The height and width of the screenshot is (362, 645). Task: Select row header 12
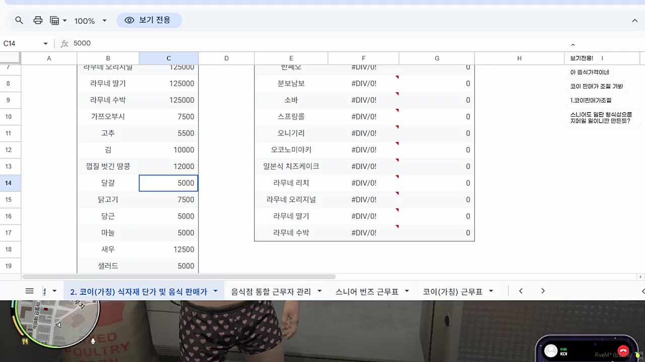click(8, 150)
